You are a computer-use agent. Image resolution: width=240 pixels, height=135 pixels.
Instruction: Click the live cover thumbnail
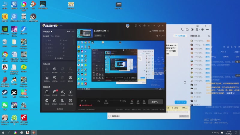pyautogui.click(x=85, y=33)
